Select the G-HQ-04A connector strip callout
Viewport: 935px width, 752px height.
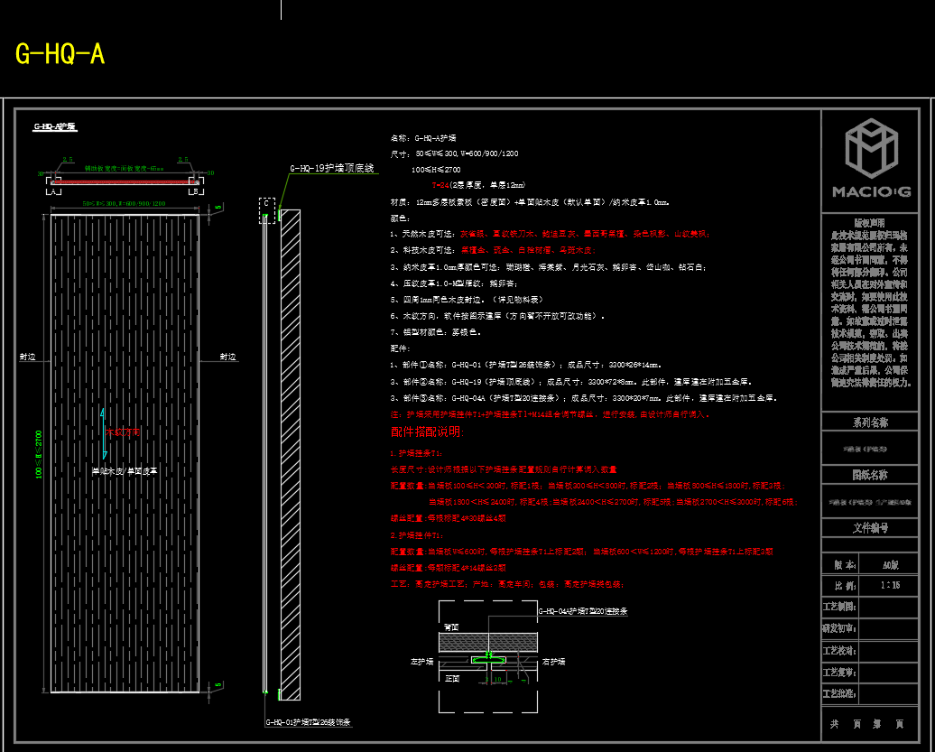coord(582,611)
